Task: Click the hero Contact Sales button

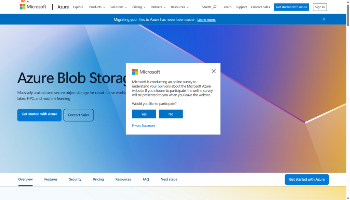Action: (78, 115)
